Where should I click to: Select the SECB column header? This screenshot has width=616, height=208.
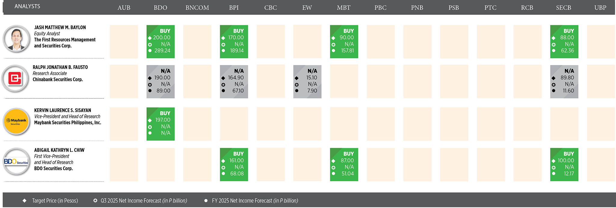point(564,8)
